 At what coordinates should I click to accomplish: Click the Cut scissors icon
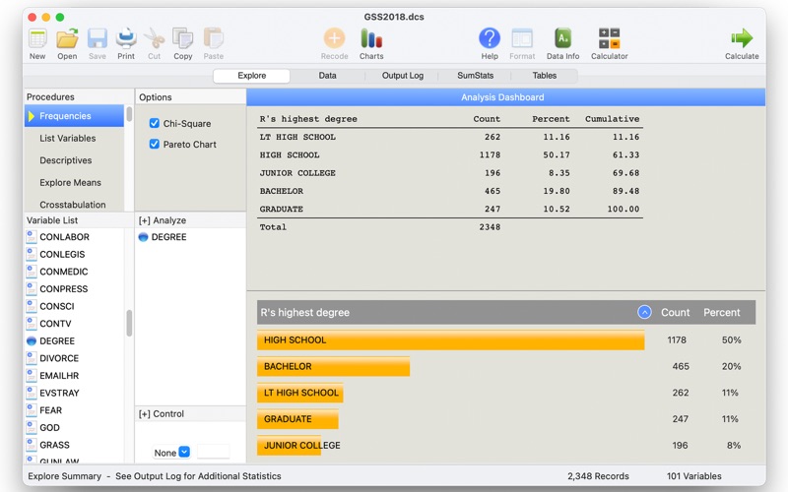tap(155, 38)
